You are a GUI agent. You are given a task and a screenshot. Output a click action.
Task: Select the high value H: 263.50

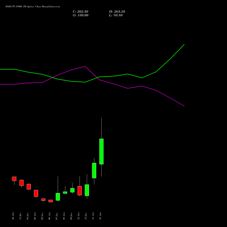click(x=117, y=12)
